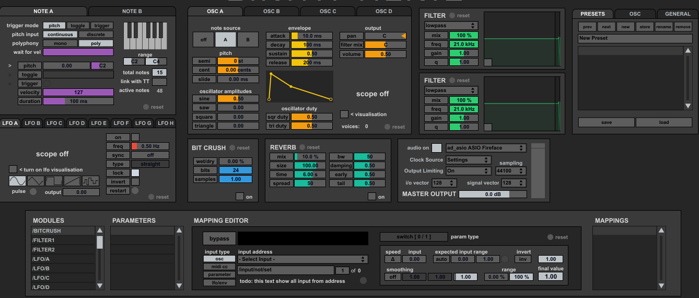Click the round dot after todo text

click(364, 281)
